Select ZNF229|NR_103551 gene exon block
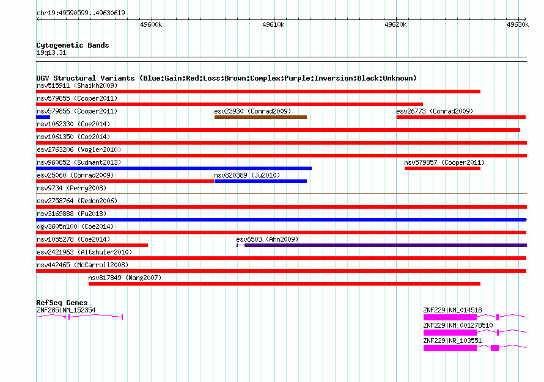 click(x=450, y=348)
